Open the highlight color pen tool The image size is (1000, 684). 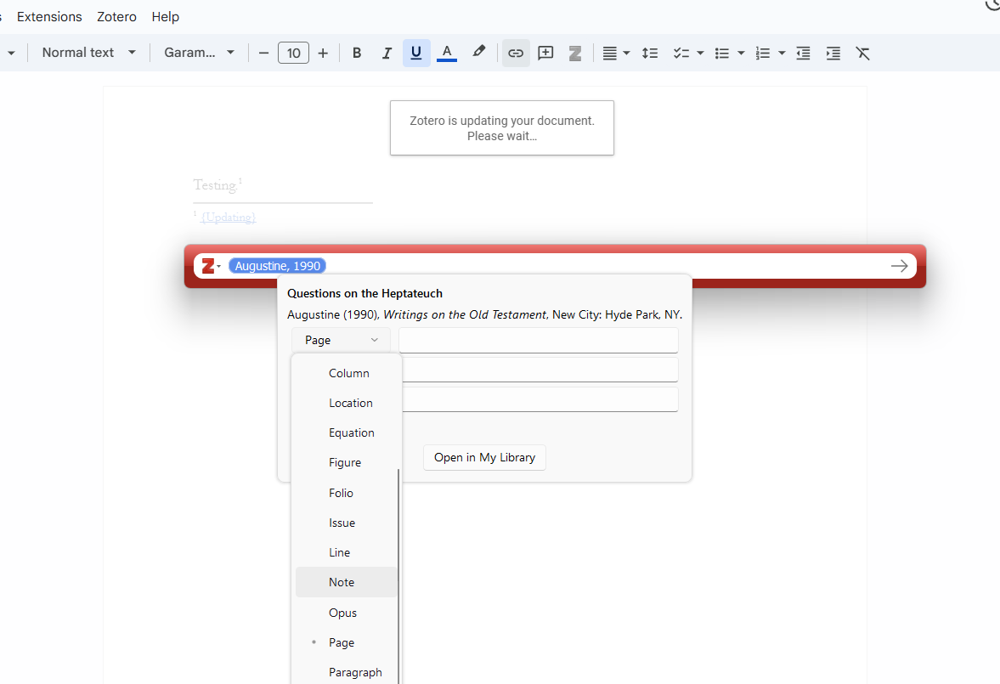click(478, 52)
